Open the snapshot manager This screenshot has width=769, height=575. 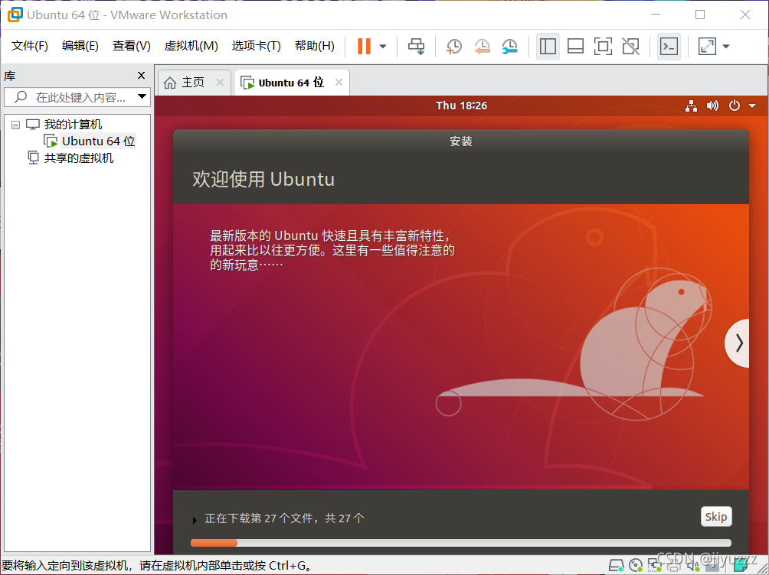pos(510,46)
